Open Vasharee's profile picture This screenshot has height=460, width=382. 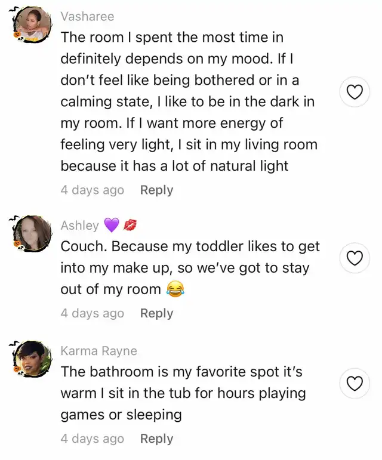[x=32, y=25]
